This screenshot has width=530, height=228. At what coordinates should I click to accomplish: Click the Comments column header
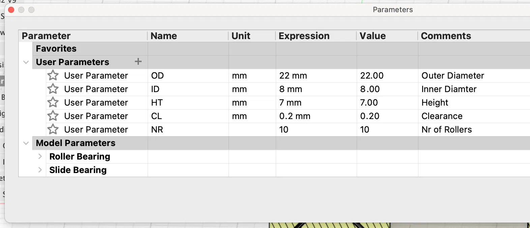coord(446,36)
